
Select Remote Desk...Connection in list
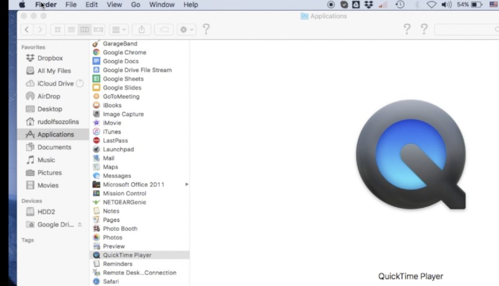click(140, 273)
